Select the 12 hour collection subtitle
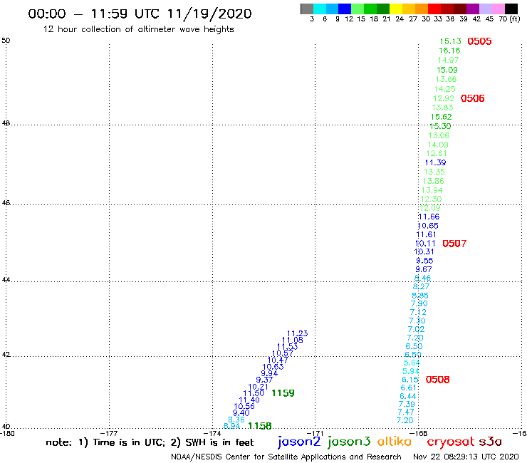 [x=138, y=29]
